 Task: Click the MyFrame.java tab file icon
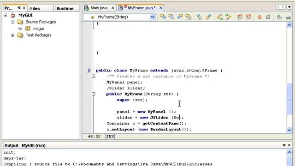(121, 8)
